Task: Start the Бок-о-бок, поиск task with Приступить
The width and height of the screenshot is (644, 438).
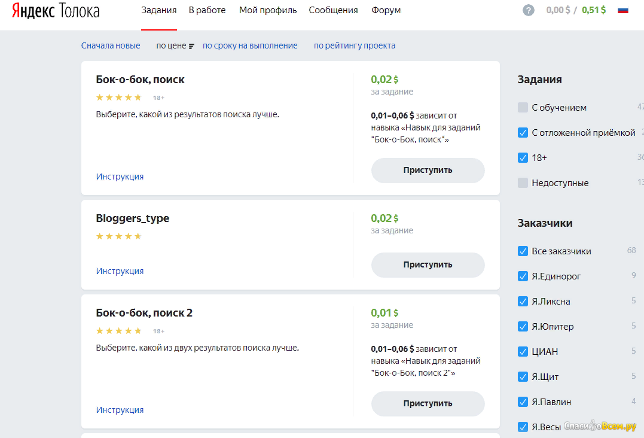Action: point(428,170)
